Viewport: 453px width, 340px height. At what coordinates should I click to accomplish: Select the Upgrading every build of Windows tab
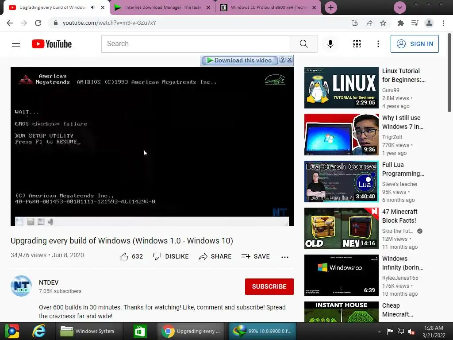(53, 8)
